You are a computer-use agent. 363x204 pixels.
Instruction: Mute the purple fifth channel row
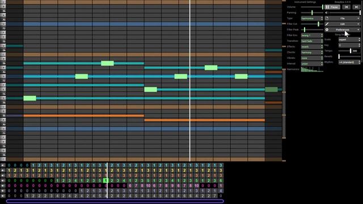point(3,185)
